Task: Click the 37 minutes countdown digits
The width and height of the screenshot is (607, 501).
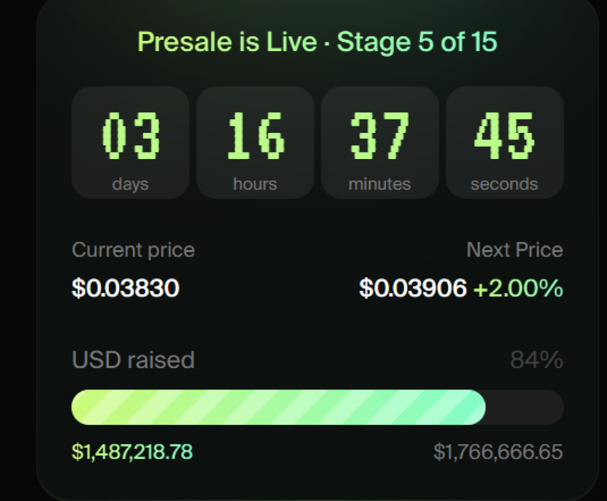Action: (380, 136)
